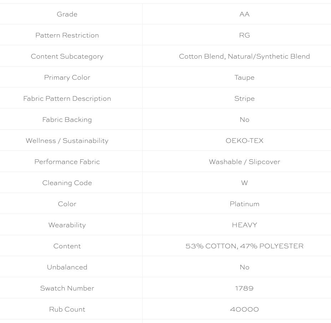Screen dimensions: 331x323
Task: Click the Wellness / Sustainability label
Action: click(x=67, y=141)
